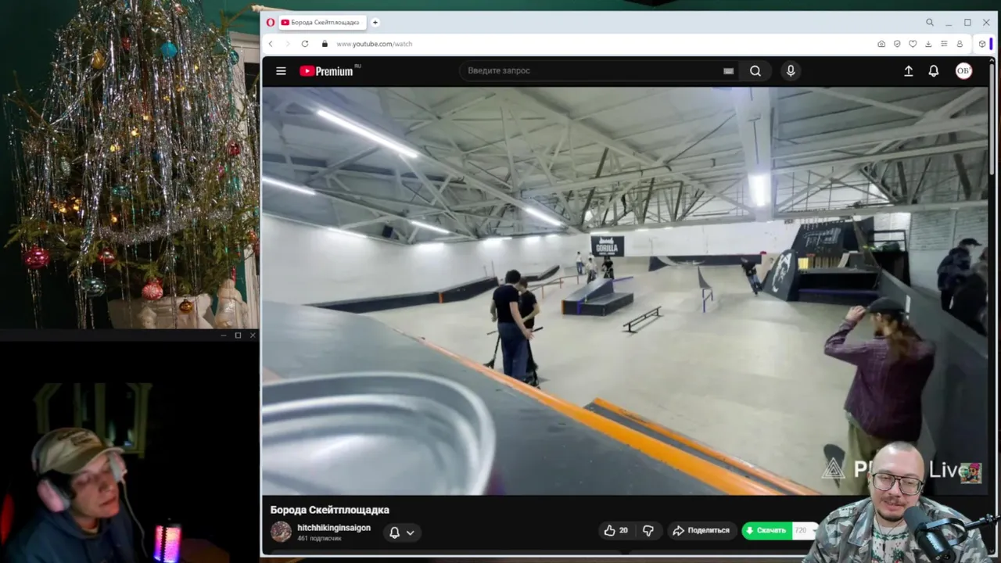
Task: Click the video player to pause
Action: click(x=626, y=291)
